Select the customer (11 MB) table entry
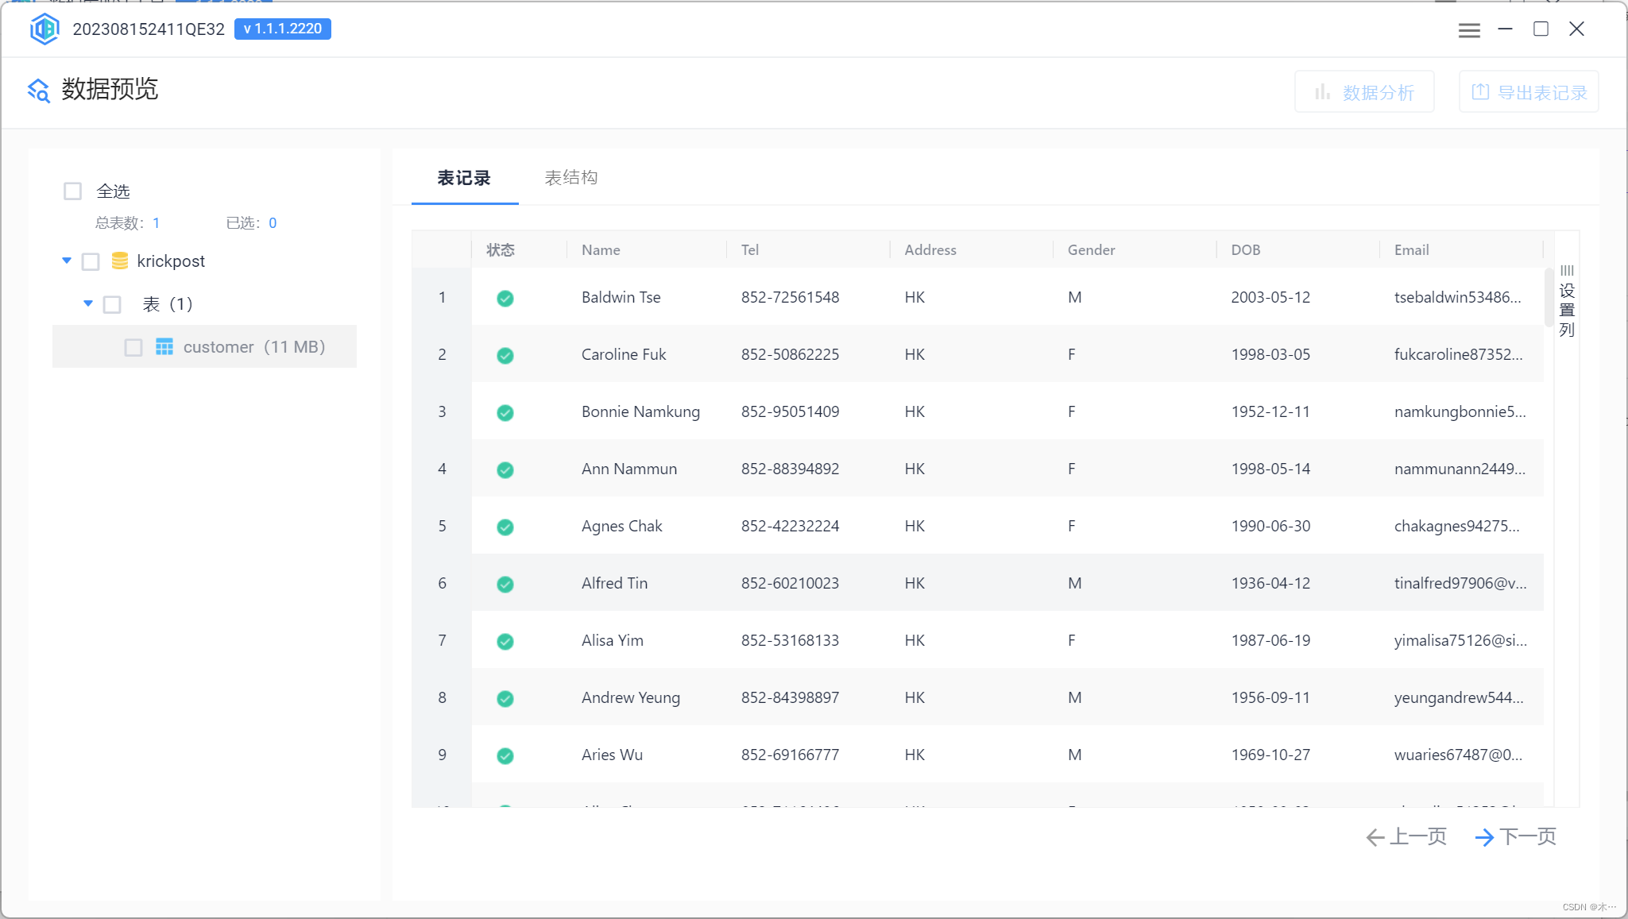Viewport: 1628px width, 919px height. [x=253, y=347]
